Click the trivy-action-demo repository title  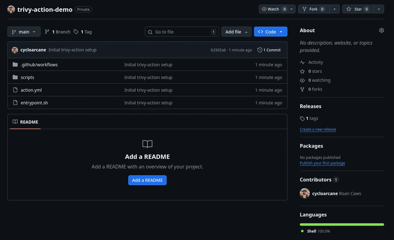click(x=45, y=9)
